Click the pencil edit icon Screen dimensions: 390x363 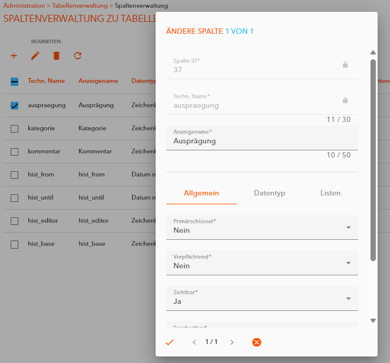coord(36,56)
